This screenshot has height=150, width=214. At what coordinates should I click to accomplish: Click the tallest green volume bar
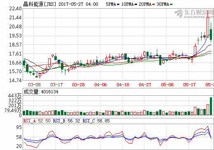211,106
